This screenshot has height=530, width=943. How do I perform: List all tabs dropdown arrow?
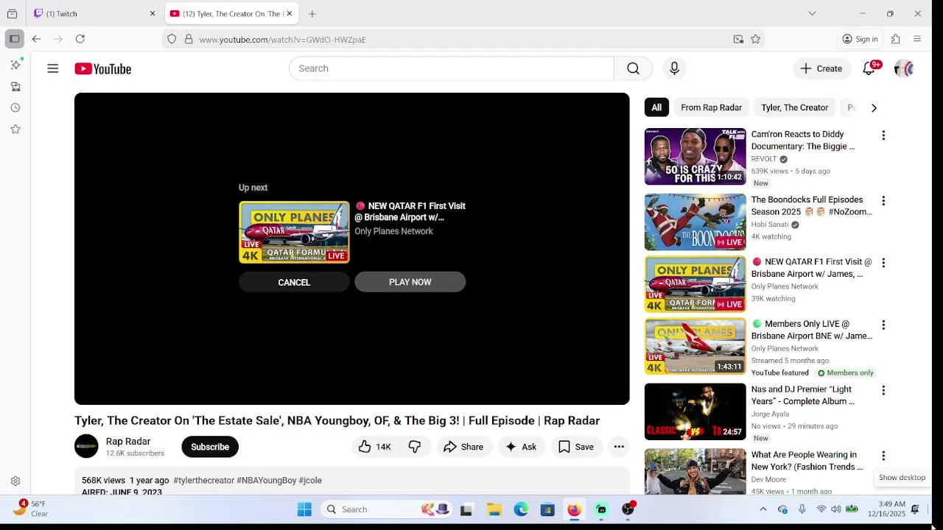point(812,13)
